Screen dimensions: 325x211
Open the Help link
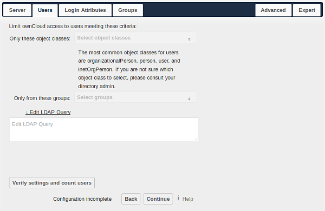pyautogui.click(x=188, y=199)
